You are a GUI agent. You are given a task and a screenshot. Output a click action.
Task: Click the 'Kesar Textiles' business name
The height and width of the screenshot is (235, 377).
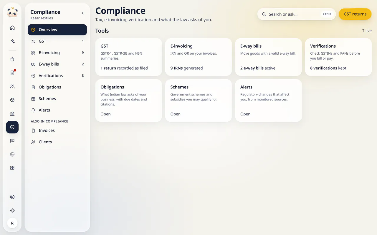click(x=42, y=18)
